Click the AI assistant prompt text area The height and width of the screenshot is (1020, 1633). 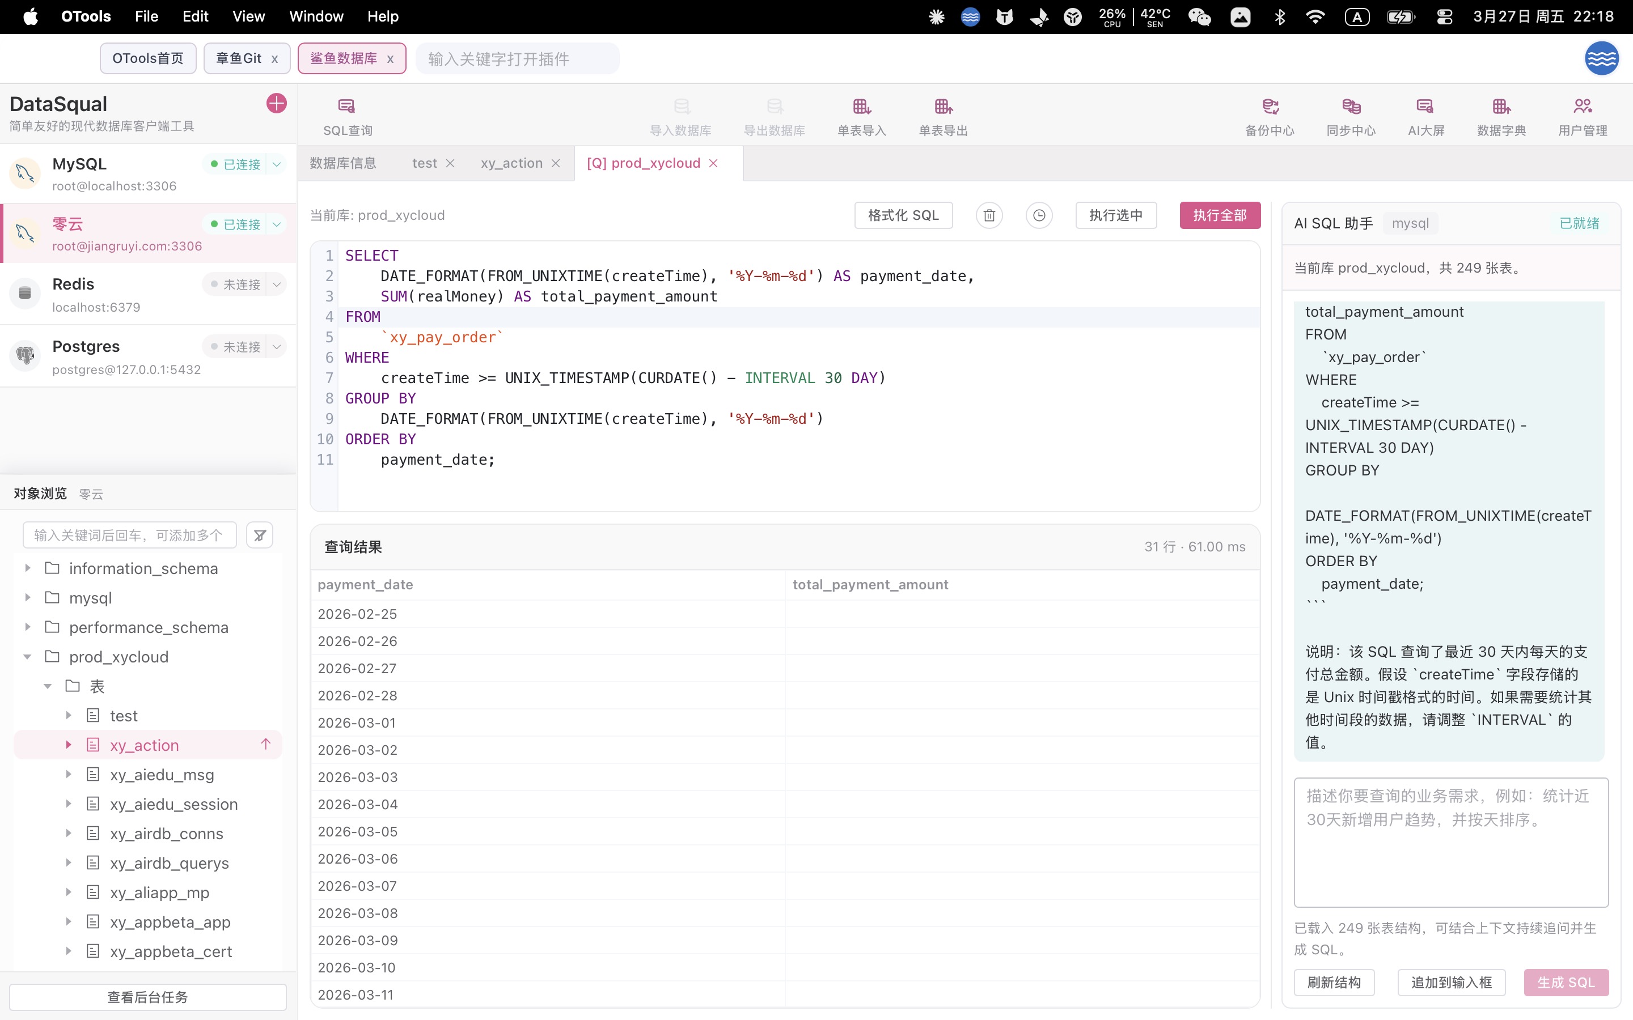click(1451, 842)
